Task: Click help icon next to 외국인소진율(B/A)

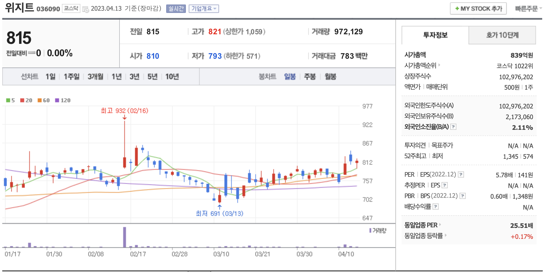Action: (453, 127)
